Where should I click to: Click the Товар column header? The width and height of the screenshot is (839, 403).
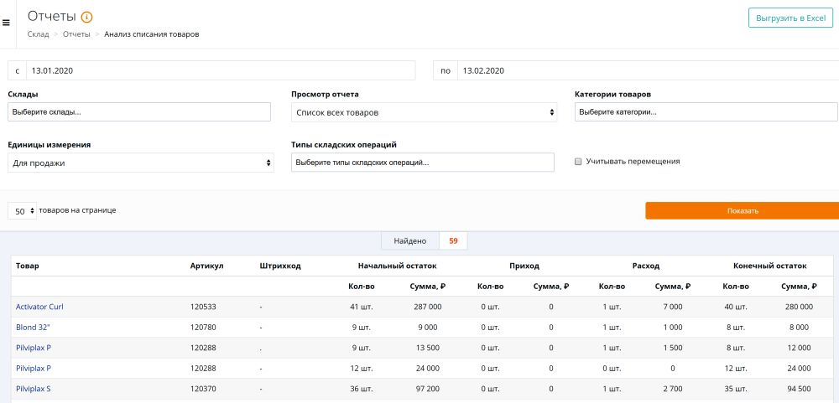(28, 266)
